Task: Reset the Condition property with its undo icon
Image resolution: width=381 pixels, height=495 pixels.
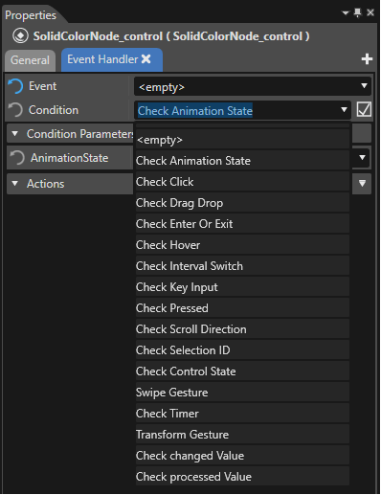Action: tap(15, 110)
